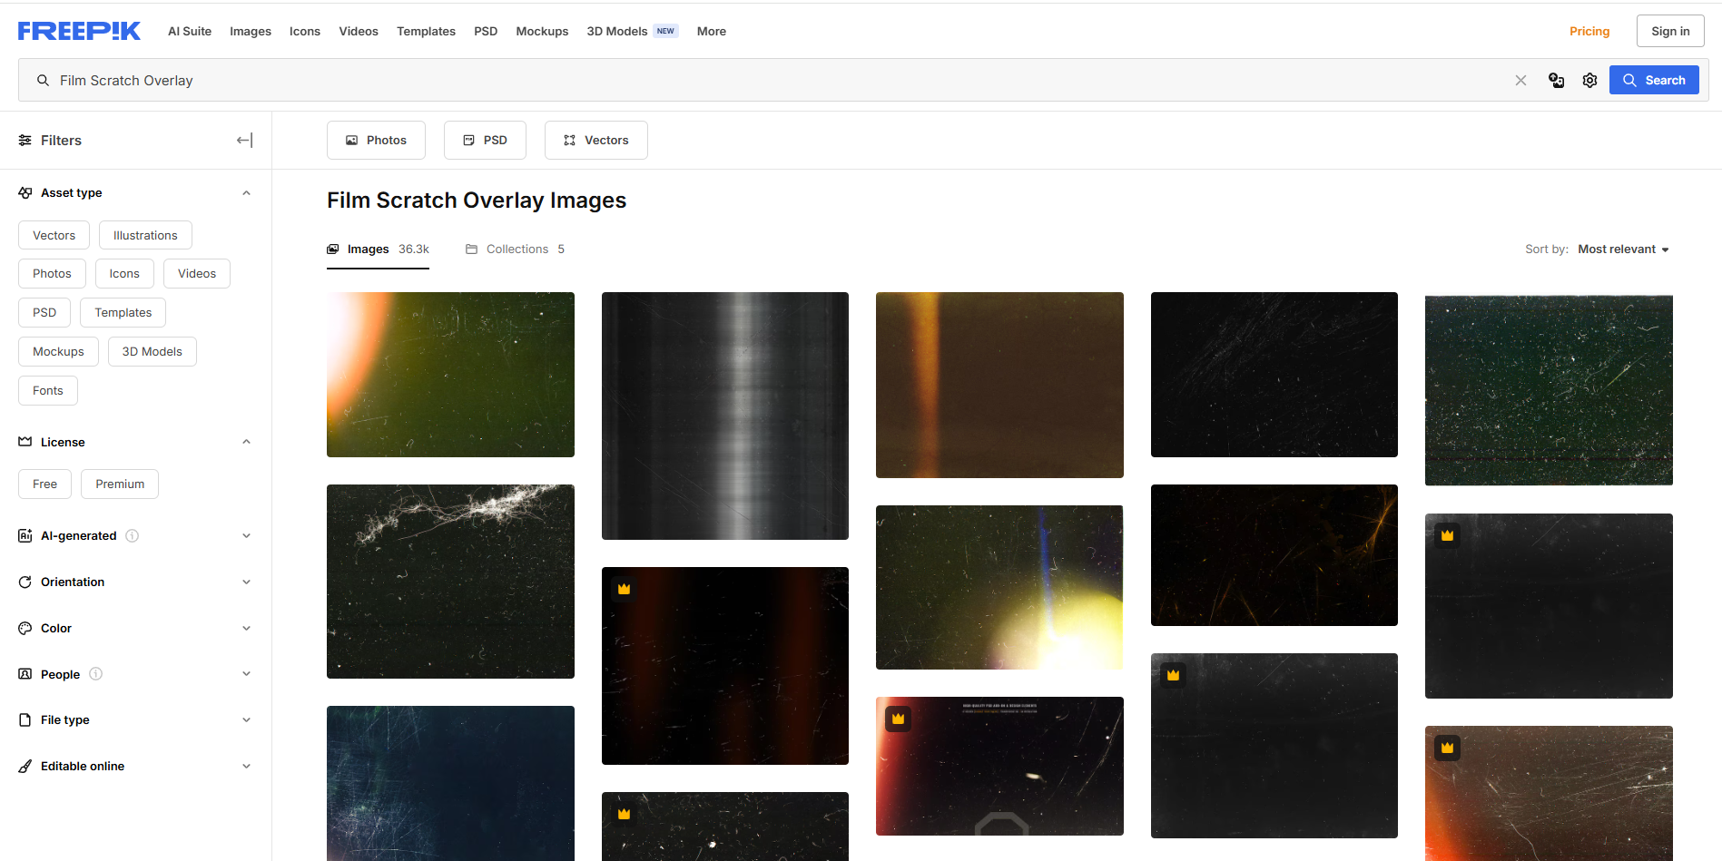Click premium crown on dark red-streak thumbnail
This screenshot has width=1722, height=861.
point(625,590)
